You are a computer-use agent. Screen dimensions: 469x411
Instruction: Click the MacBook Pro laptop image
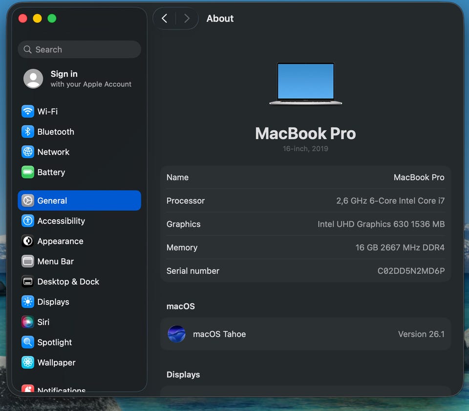(x=305, y=83)
